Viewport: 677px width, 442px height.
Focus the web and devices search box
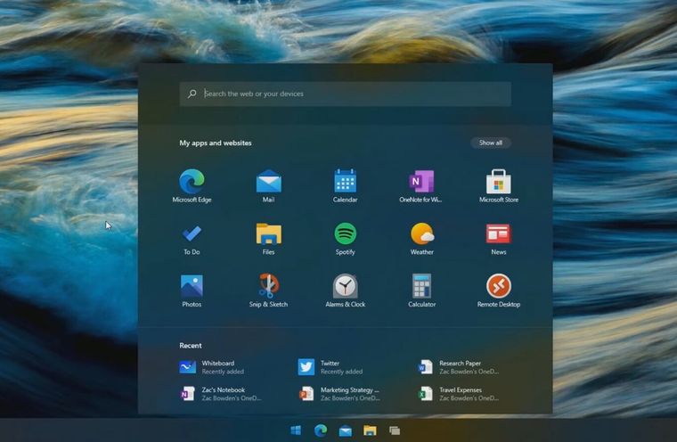coord(346,94)
